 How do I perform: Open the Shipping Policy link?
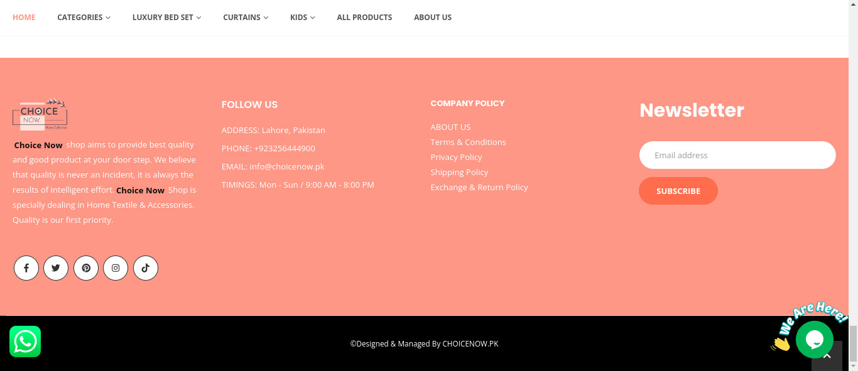coord(459,172)
